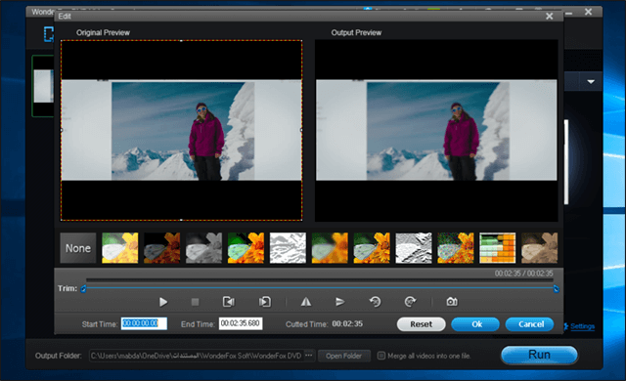The height and width of the screenshot is (381, 626).
Task: Apply the dark low-brightness effect thumbnail
Action: click(x=161, y=248)
